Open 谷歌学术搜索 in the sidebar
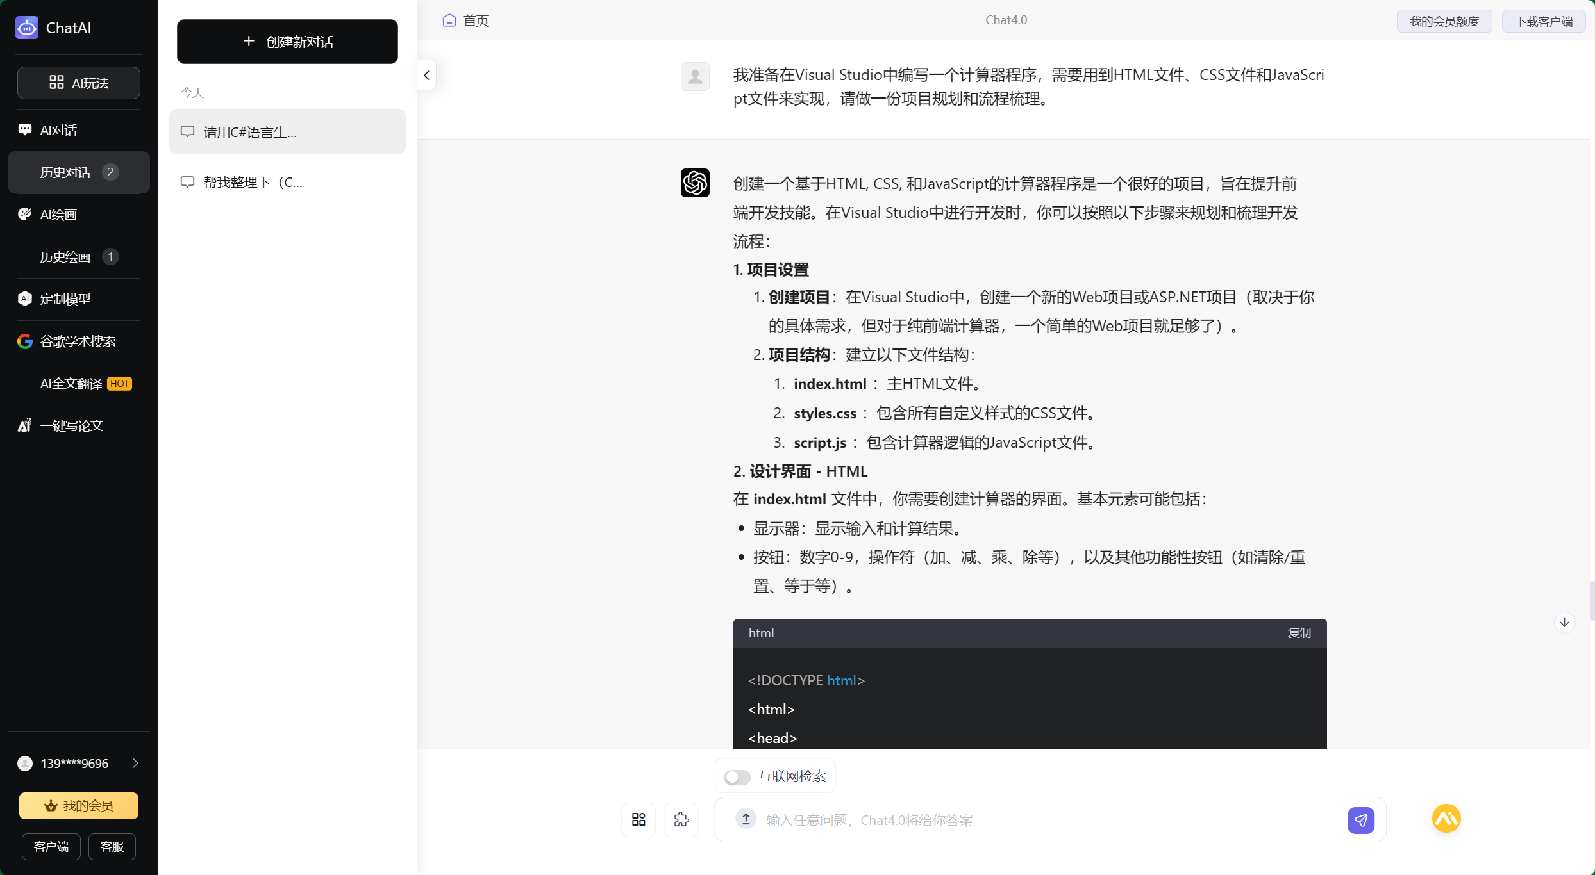 (x=79, y=341)
